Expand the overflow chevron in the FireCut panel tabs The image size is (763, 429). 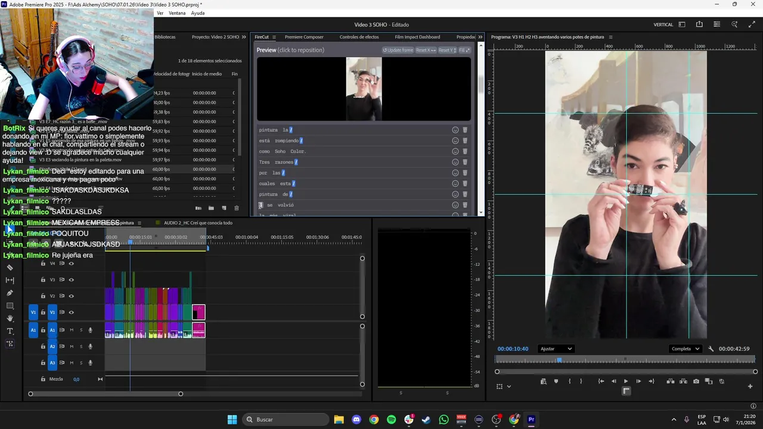click(480, 37)
